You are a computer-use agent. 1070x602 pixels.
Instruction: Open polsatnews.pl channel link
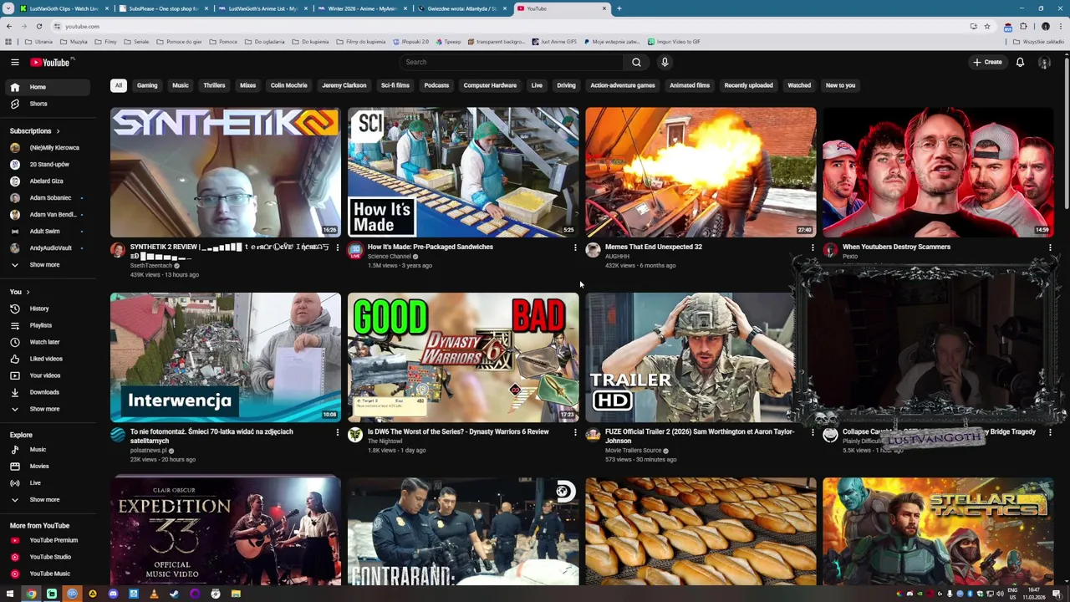(x=149, y=451)
